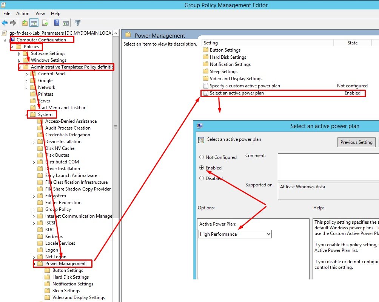The height and width of the screenshot is (302, 379).
Task: Expand the Control Panel tree node
Action: click(x=27, y=74)
